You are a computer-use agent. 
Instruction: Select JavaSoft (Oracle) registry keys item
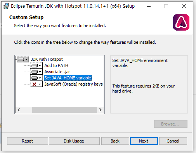pyautogui.click(x=73, y=84)
